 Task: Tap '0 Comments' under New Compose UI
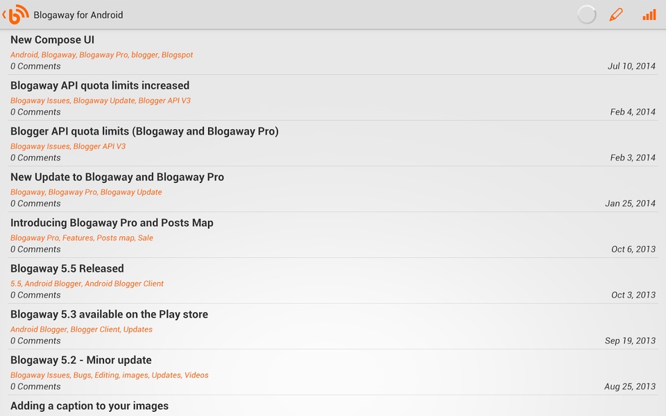click(x=35, y=67)
